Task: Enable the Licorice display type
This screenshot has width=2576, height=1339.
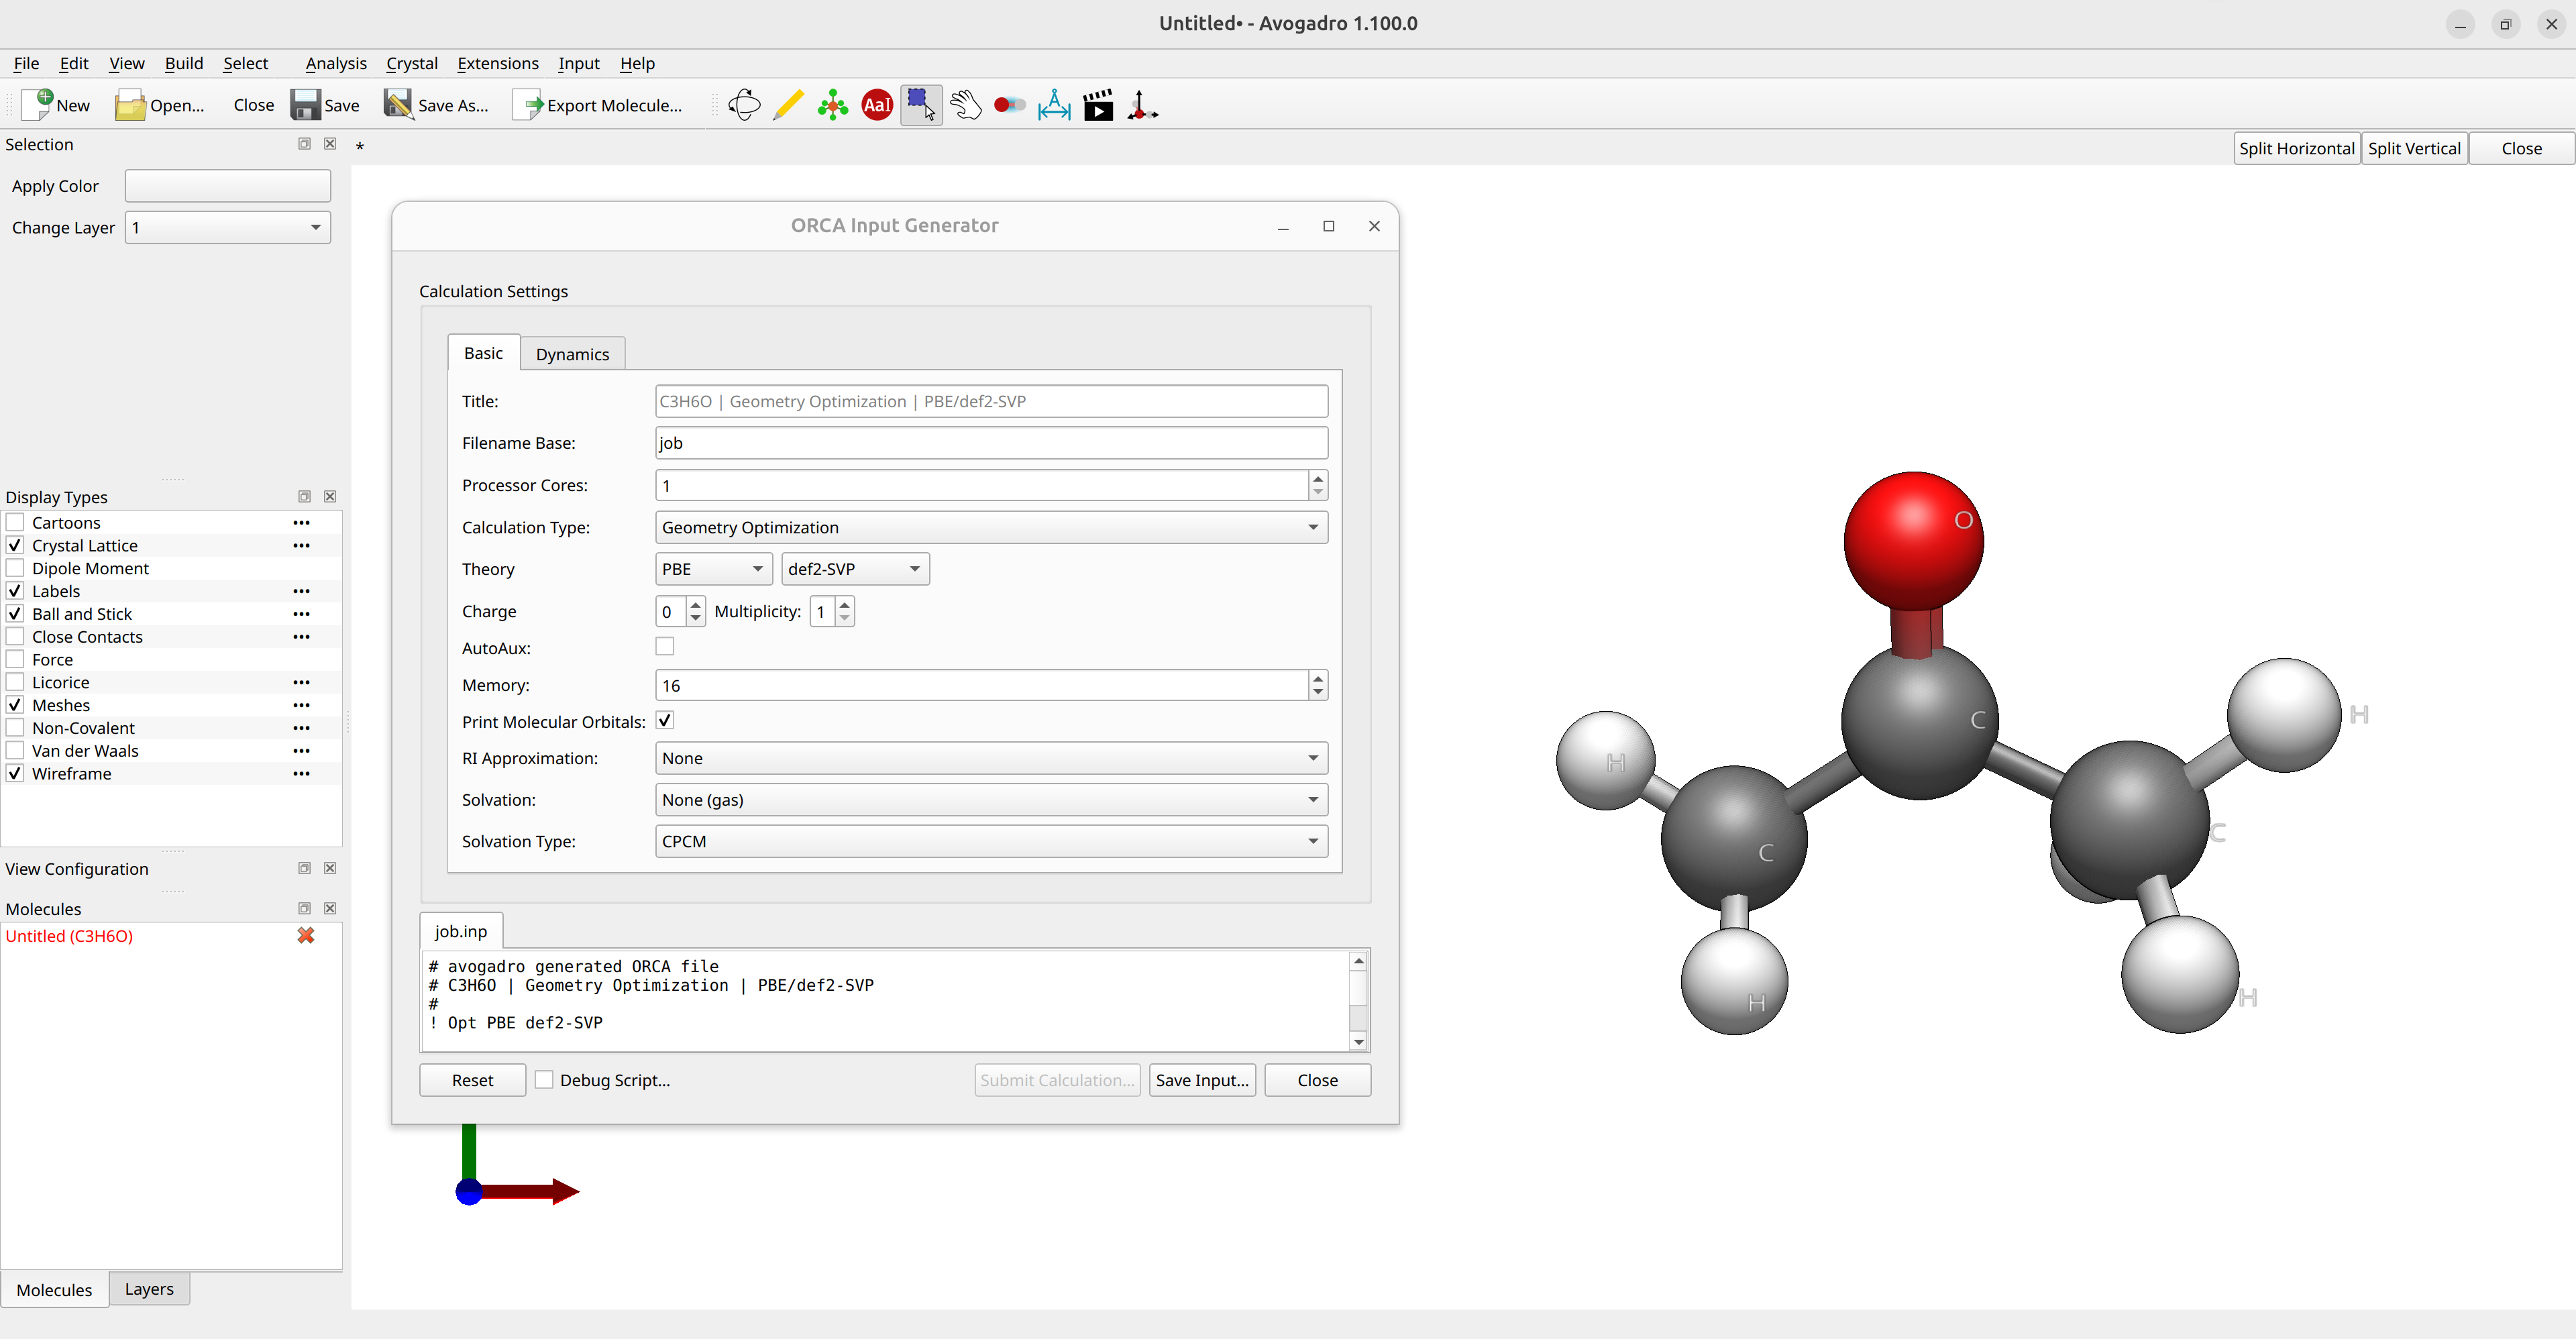Action: tap(15, 682)
